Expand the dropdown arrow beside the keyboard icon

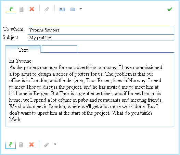coord(81,9)
